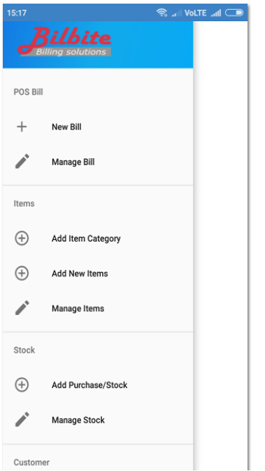
Task: Go to Manage Items
Action: click(98, 309)
